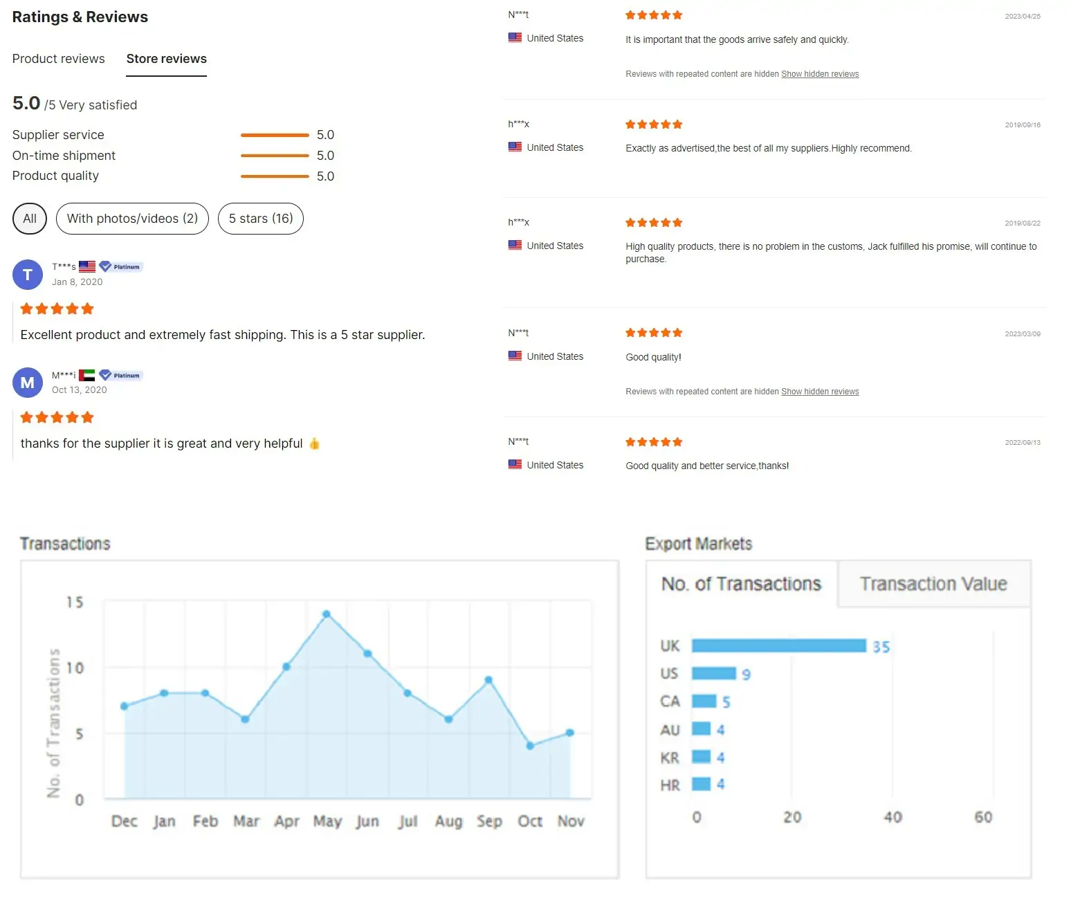
Task: Select the Platinum badge next to T***s
Action: pyautogui.click(x=120, y=266)
